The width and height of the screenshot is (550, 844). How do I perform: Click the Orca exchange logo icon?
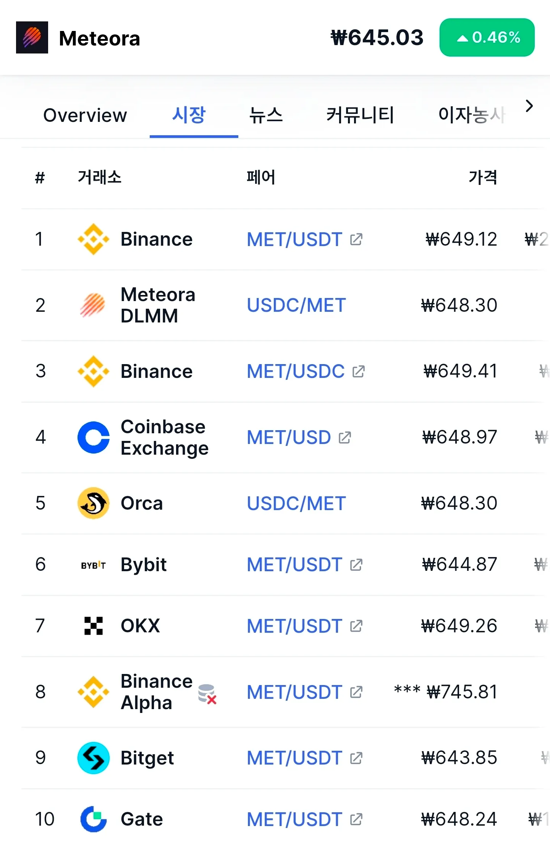tap(93, 503)
